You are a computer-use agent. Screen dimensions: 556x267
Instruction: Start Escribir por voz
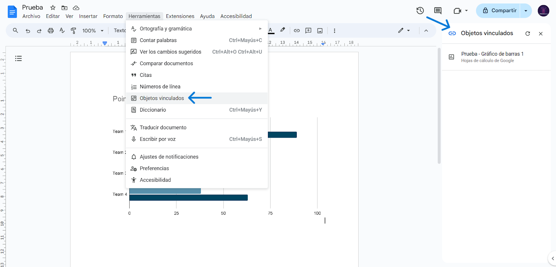point(197,139)
